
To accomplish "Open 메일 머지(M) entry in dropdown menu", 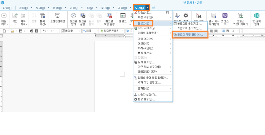I will [x=153, y=39].
